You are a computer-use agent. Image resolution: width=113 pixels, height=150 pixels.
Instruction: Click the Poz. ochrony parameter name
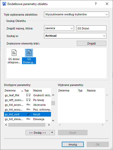42,110
